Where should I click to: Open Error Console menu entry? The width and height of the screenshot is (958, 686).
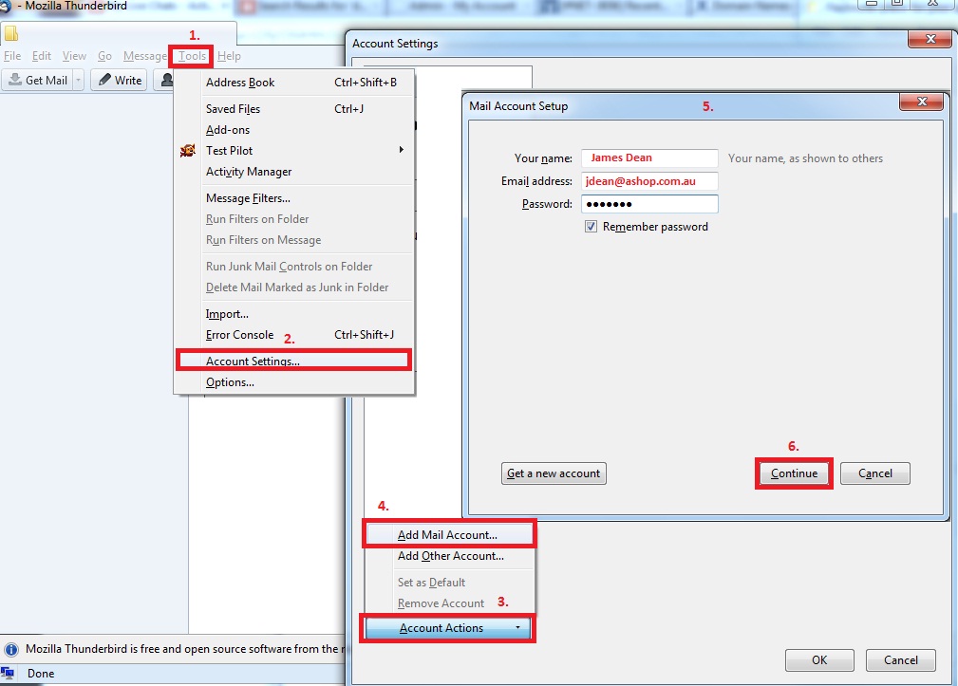294,335
